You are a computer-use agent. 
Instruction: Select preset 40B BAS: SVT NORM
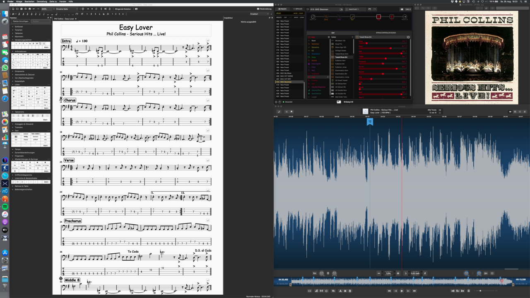[289, 76]
